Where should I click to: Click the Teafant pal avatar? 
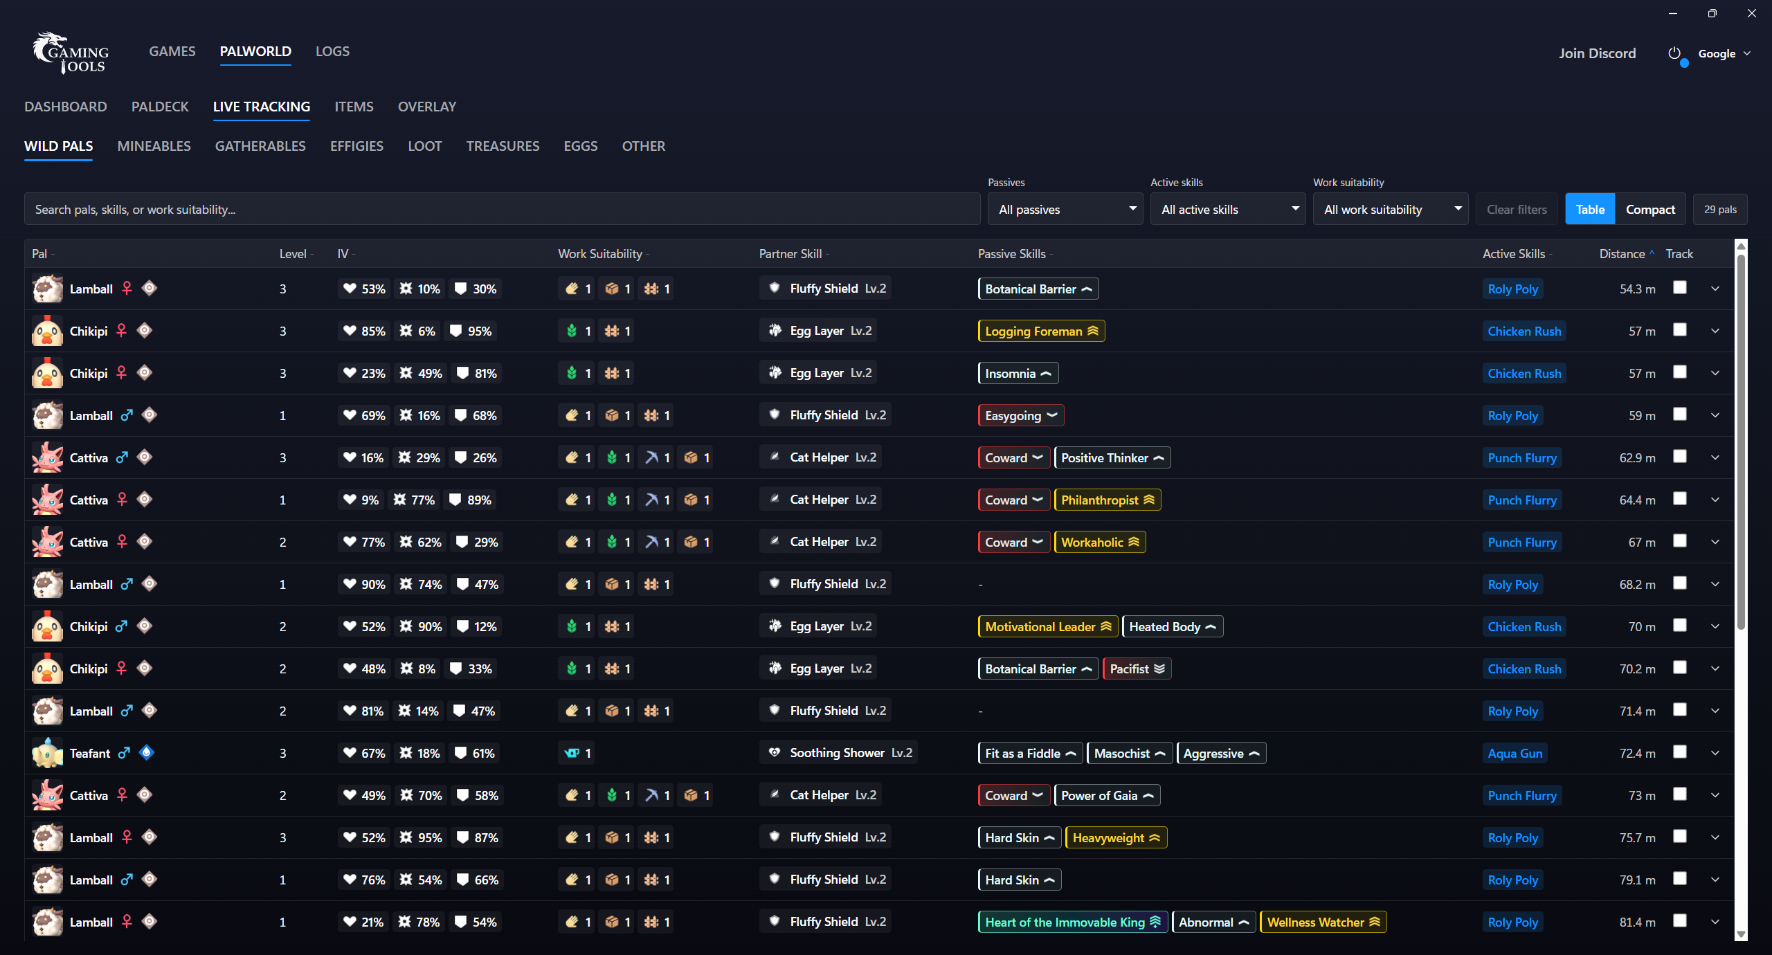tap(47, 753)
